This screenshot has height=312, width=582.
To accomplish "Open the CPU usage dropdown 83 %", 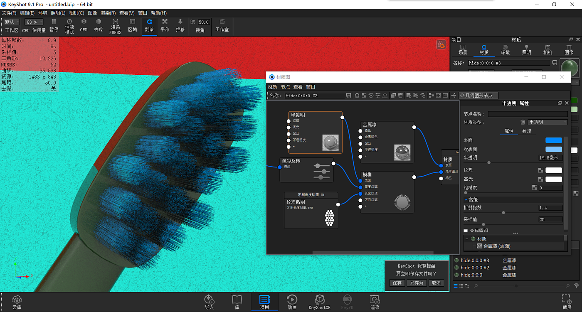I will pos(34,22).
